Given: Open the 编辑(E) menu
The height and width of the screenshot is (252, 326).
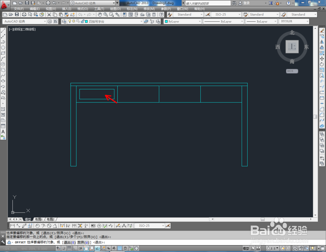Looking at the screenshot, I should [x=35, y=9].
